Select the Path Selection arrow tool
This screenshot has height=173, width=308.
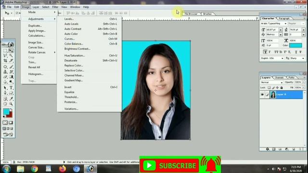[x=5, y=87]
